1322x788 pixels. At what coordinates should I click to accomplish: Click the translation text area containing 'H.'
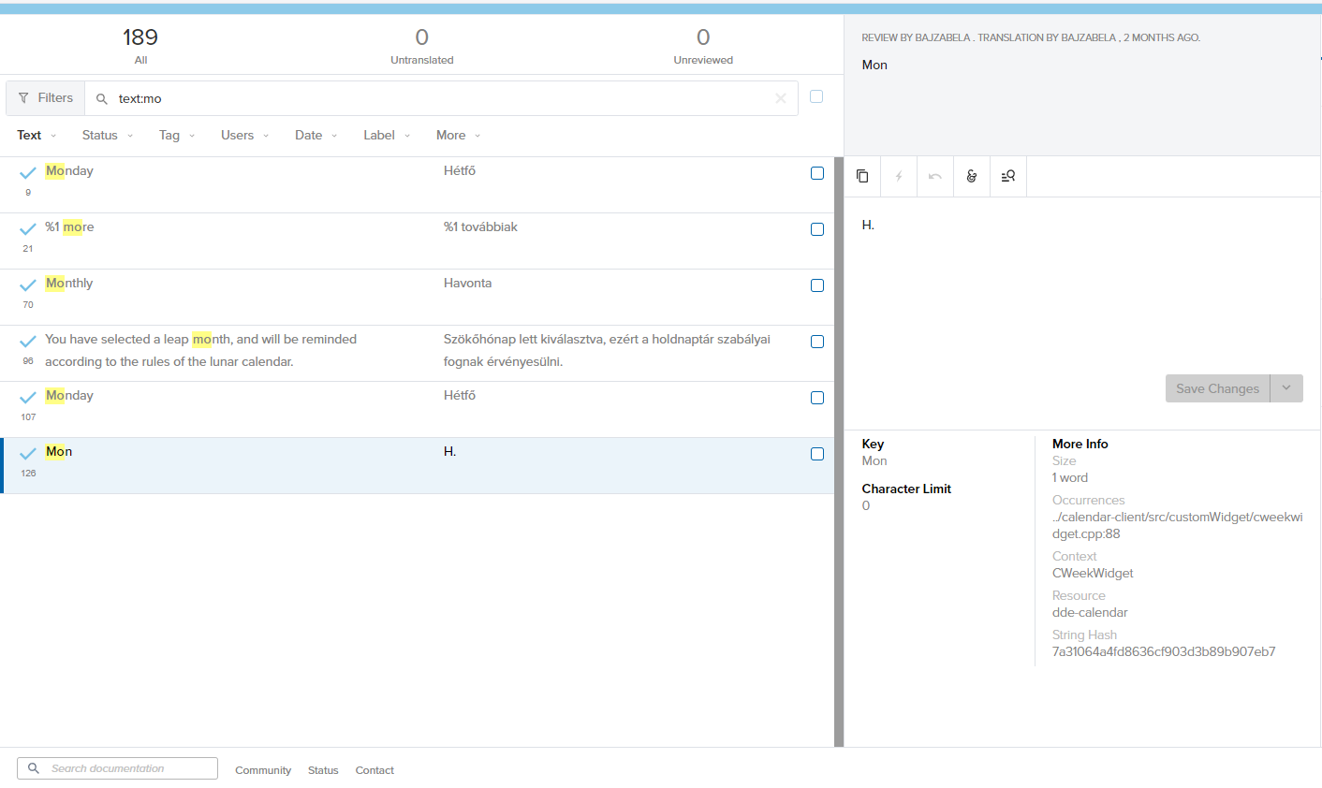pos(1082,285)
